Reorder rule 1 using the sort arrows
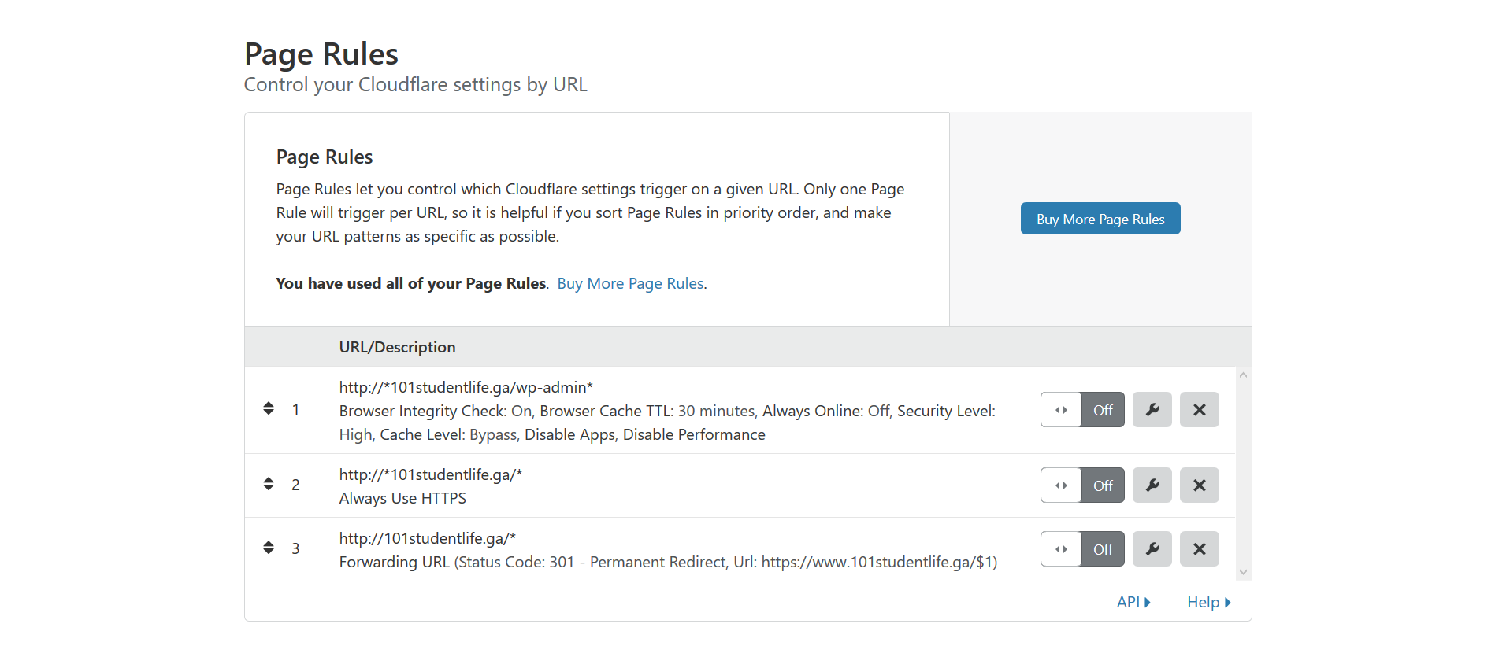The height and width of the screenshot is (668, 1495). (x=269, y=408)
